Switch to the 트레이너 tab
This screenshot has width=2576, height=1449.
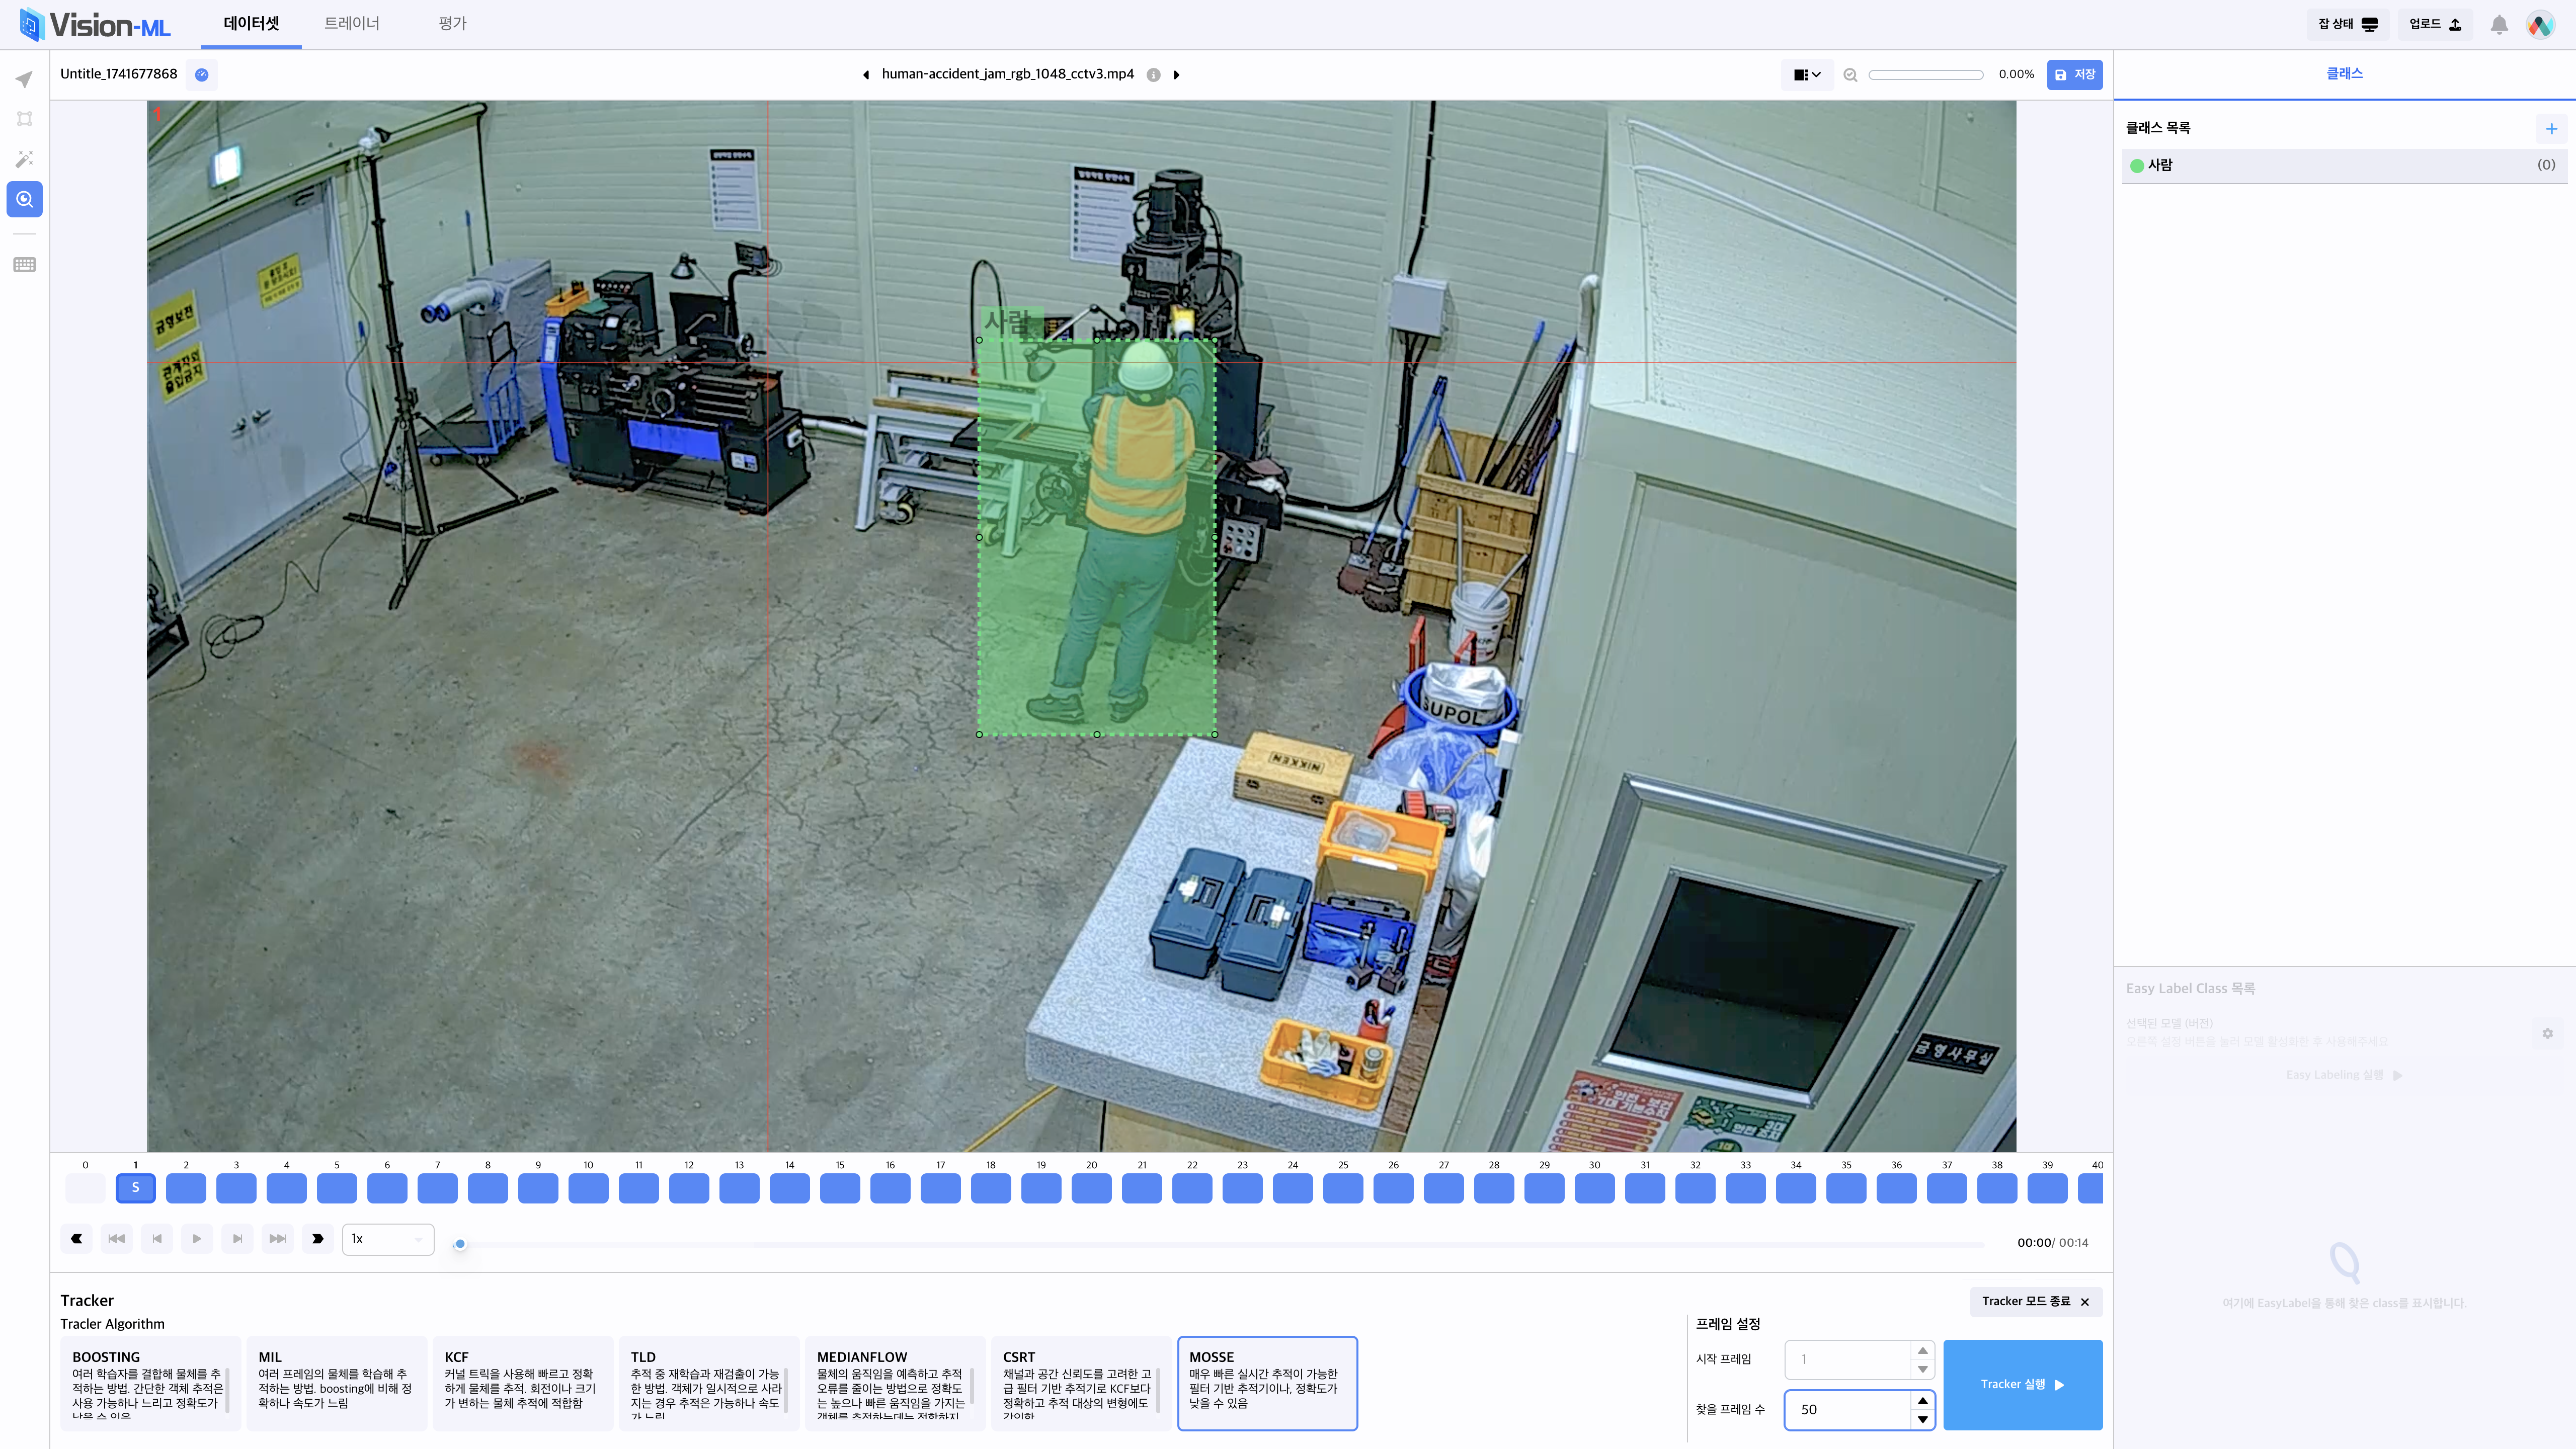coord(352,23)
